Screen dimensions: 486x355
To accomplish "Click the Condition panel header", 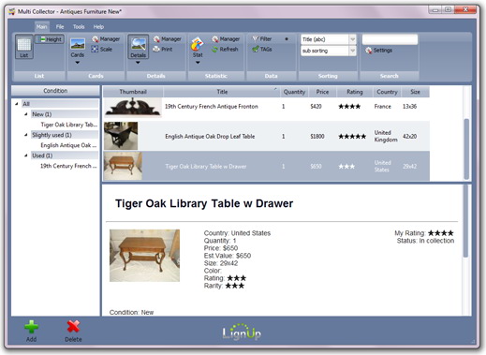I will click(x=55, y=91).
